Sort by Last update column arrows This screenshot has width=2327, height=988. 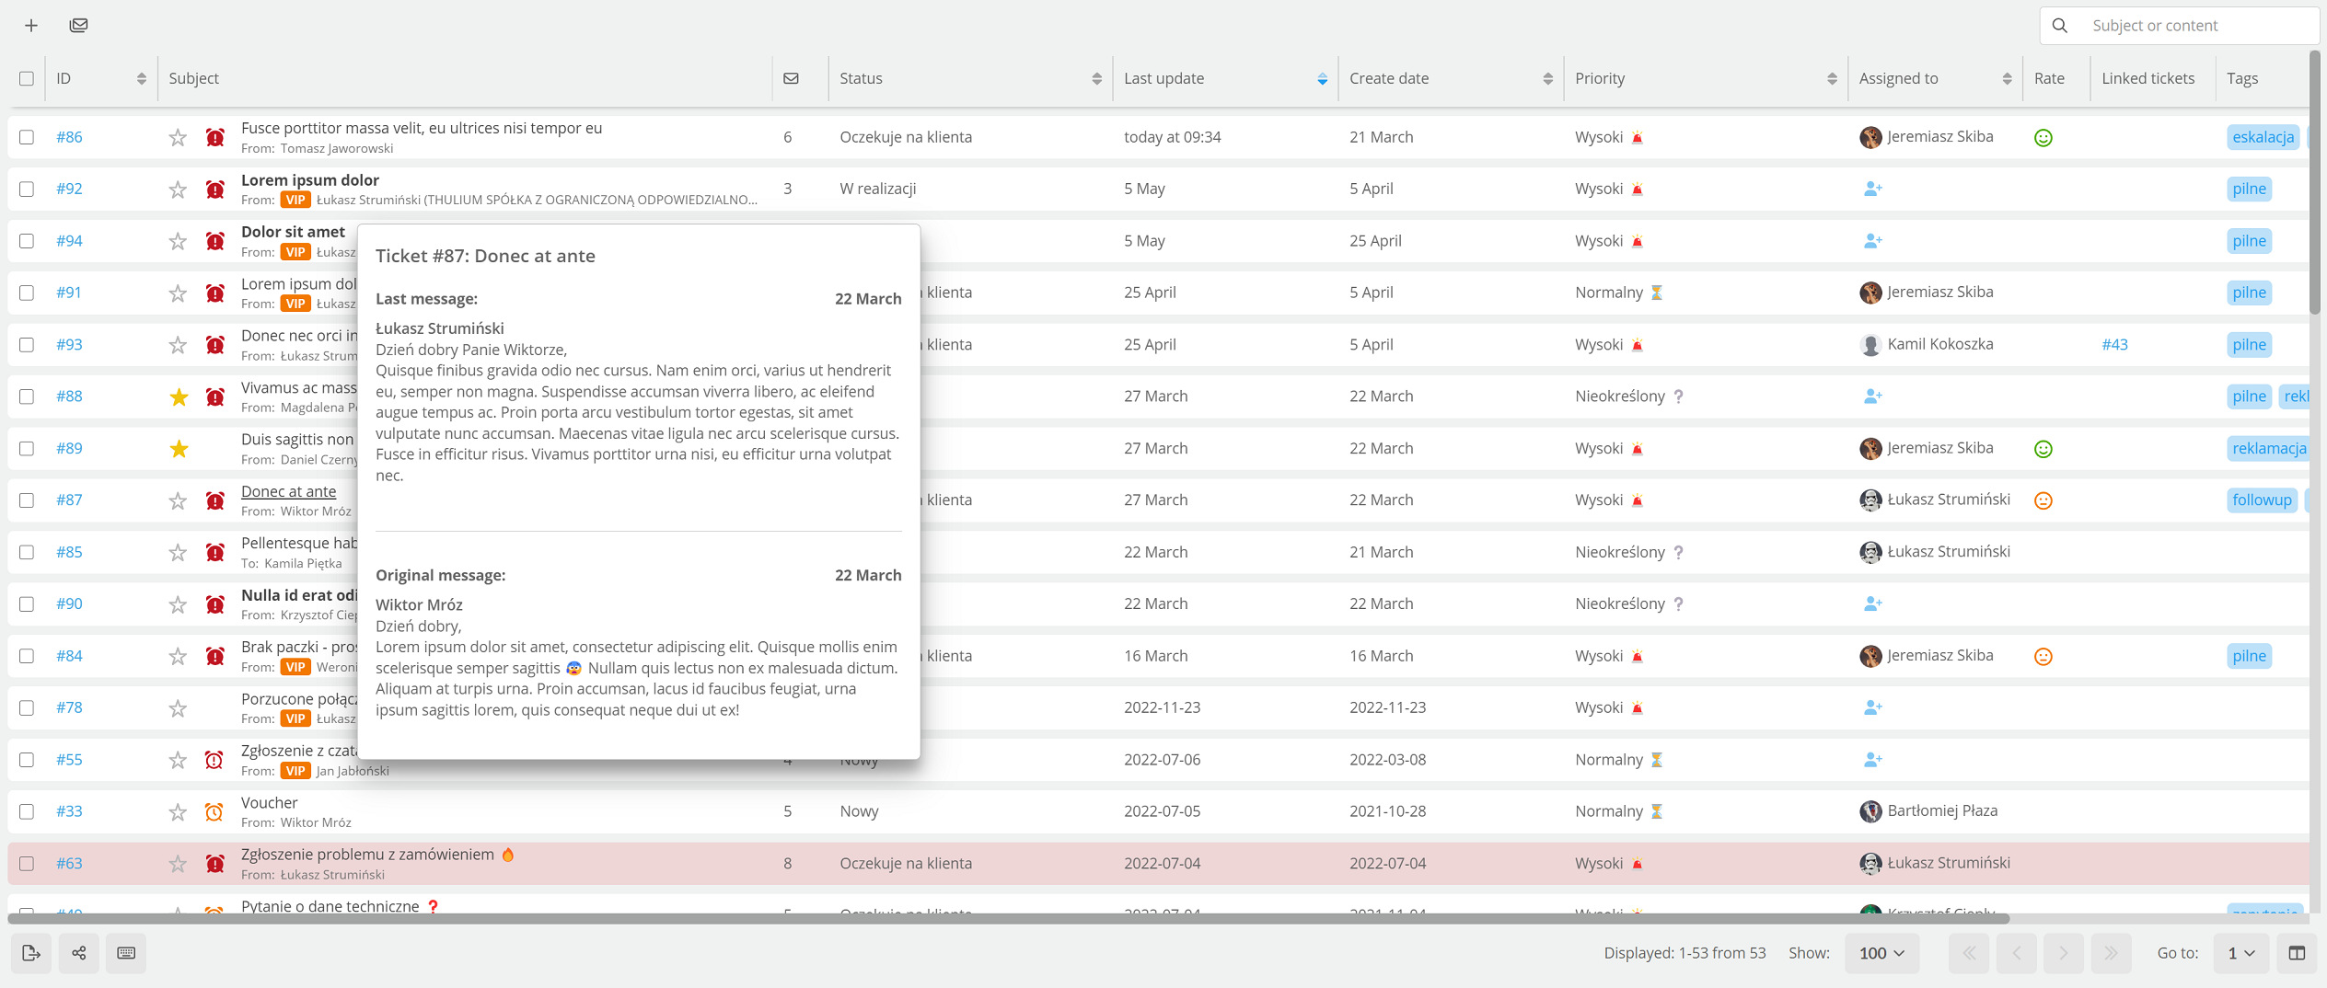1322,78
